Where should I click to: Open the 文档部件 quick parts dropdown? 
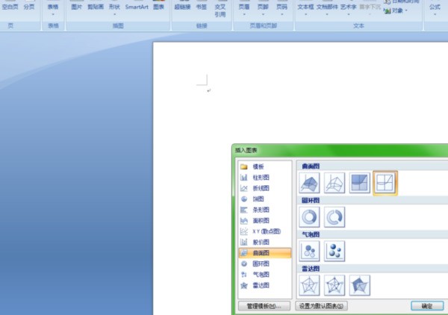[327, 8]
